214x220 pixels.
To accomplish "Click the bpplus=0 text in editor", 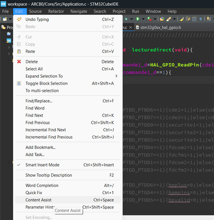I will click(x=180, y=185).
